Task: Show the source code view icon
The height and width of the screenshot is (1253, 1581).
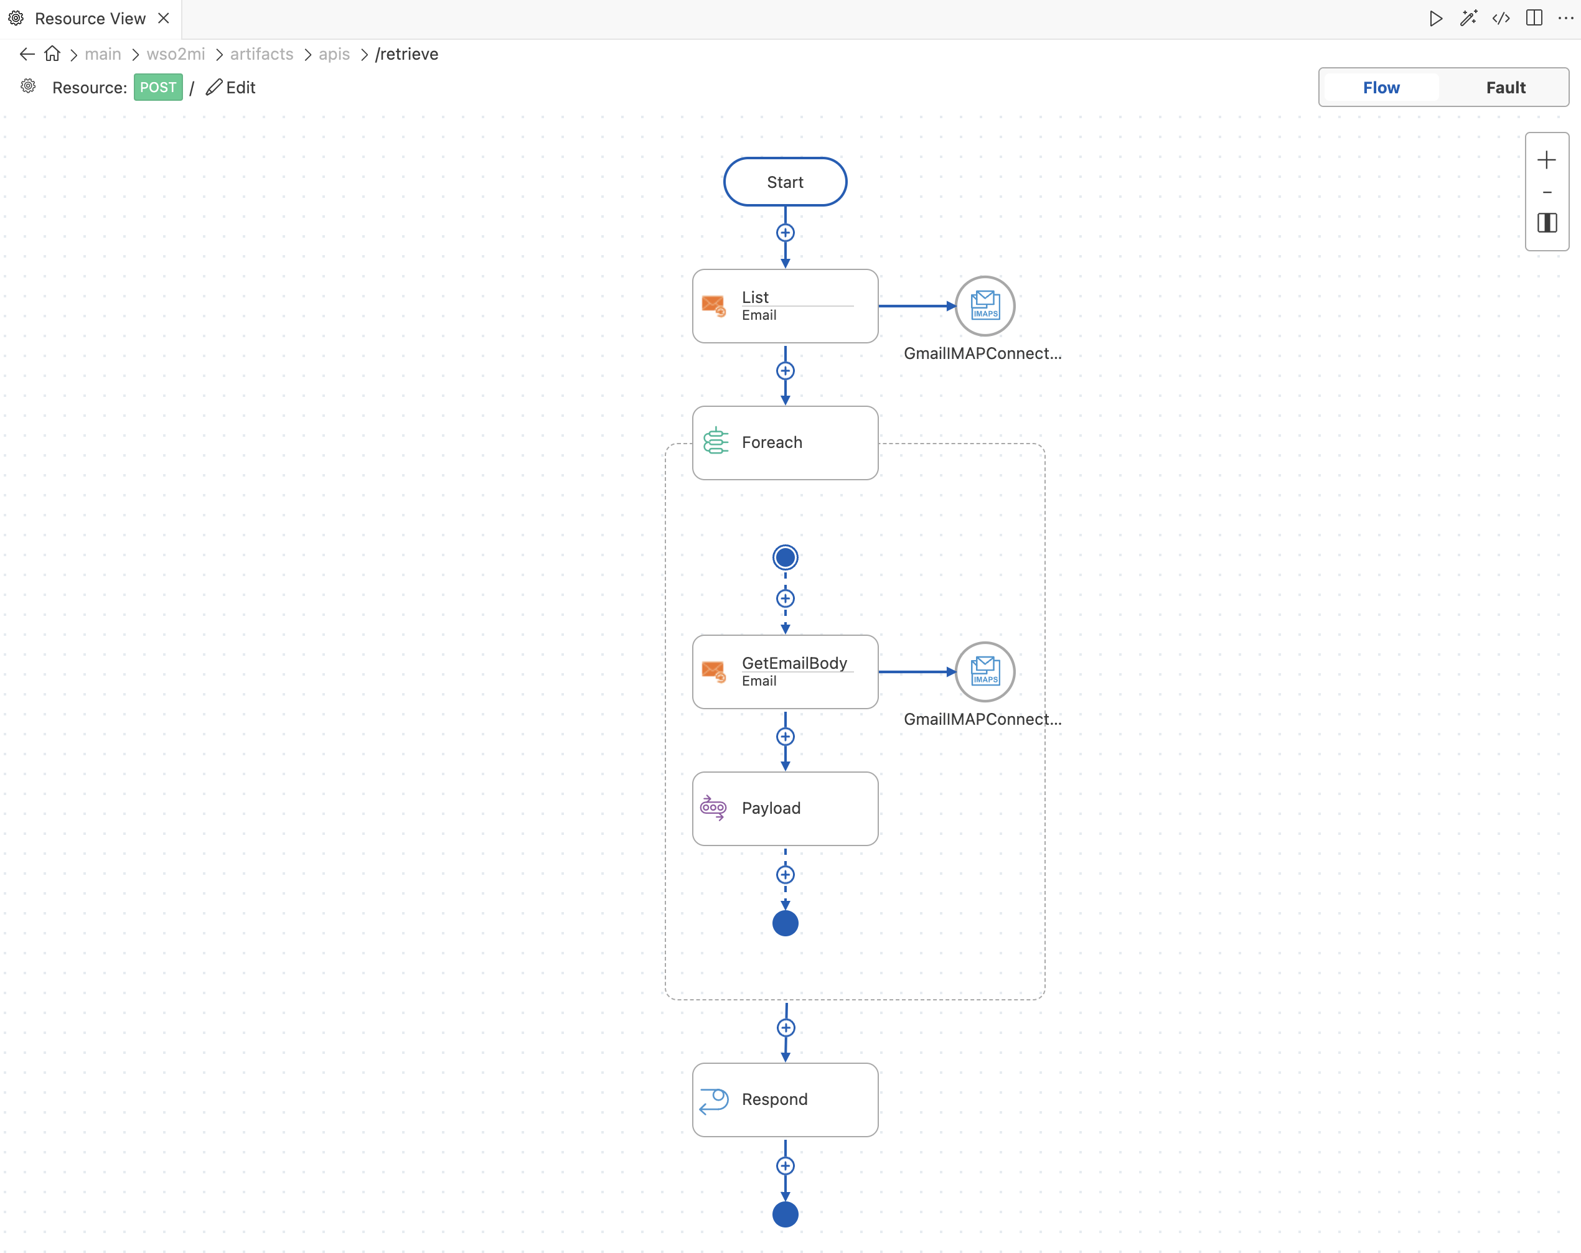Action: [x=1501, y=18]
